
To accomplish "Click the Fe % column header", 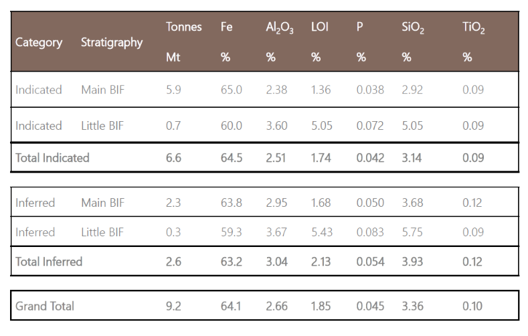I will (227, 41).
